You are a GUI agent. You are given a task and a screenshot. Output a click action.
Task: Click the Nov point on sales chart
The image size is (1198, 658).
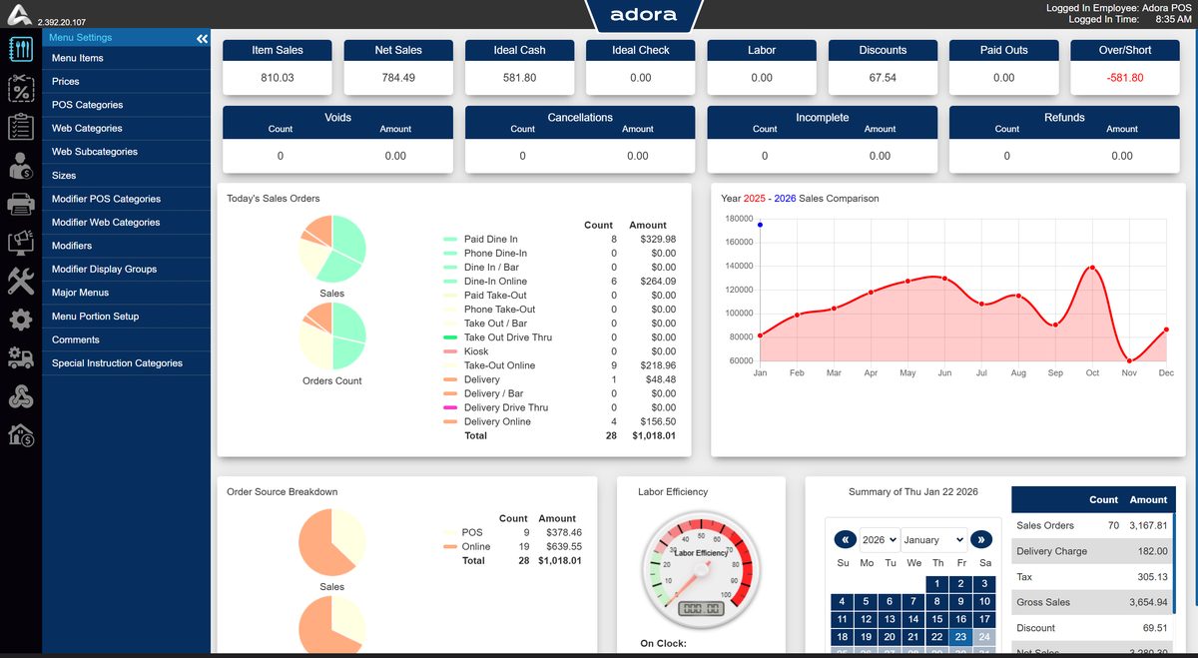pos(1129,360)
